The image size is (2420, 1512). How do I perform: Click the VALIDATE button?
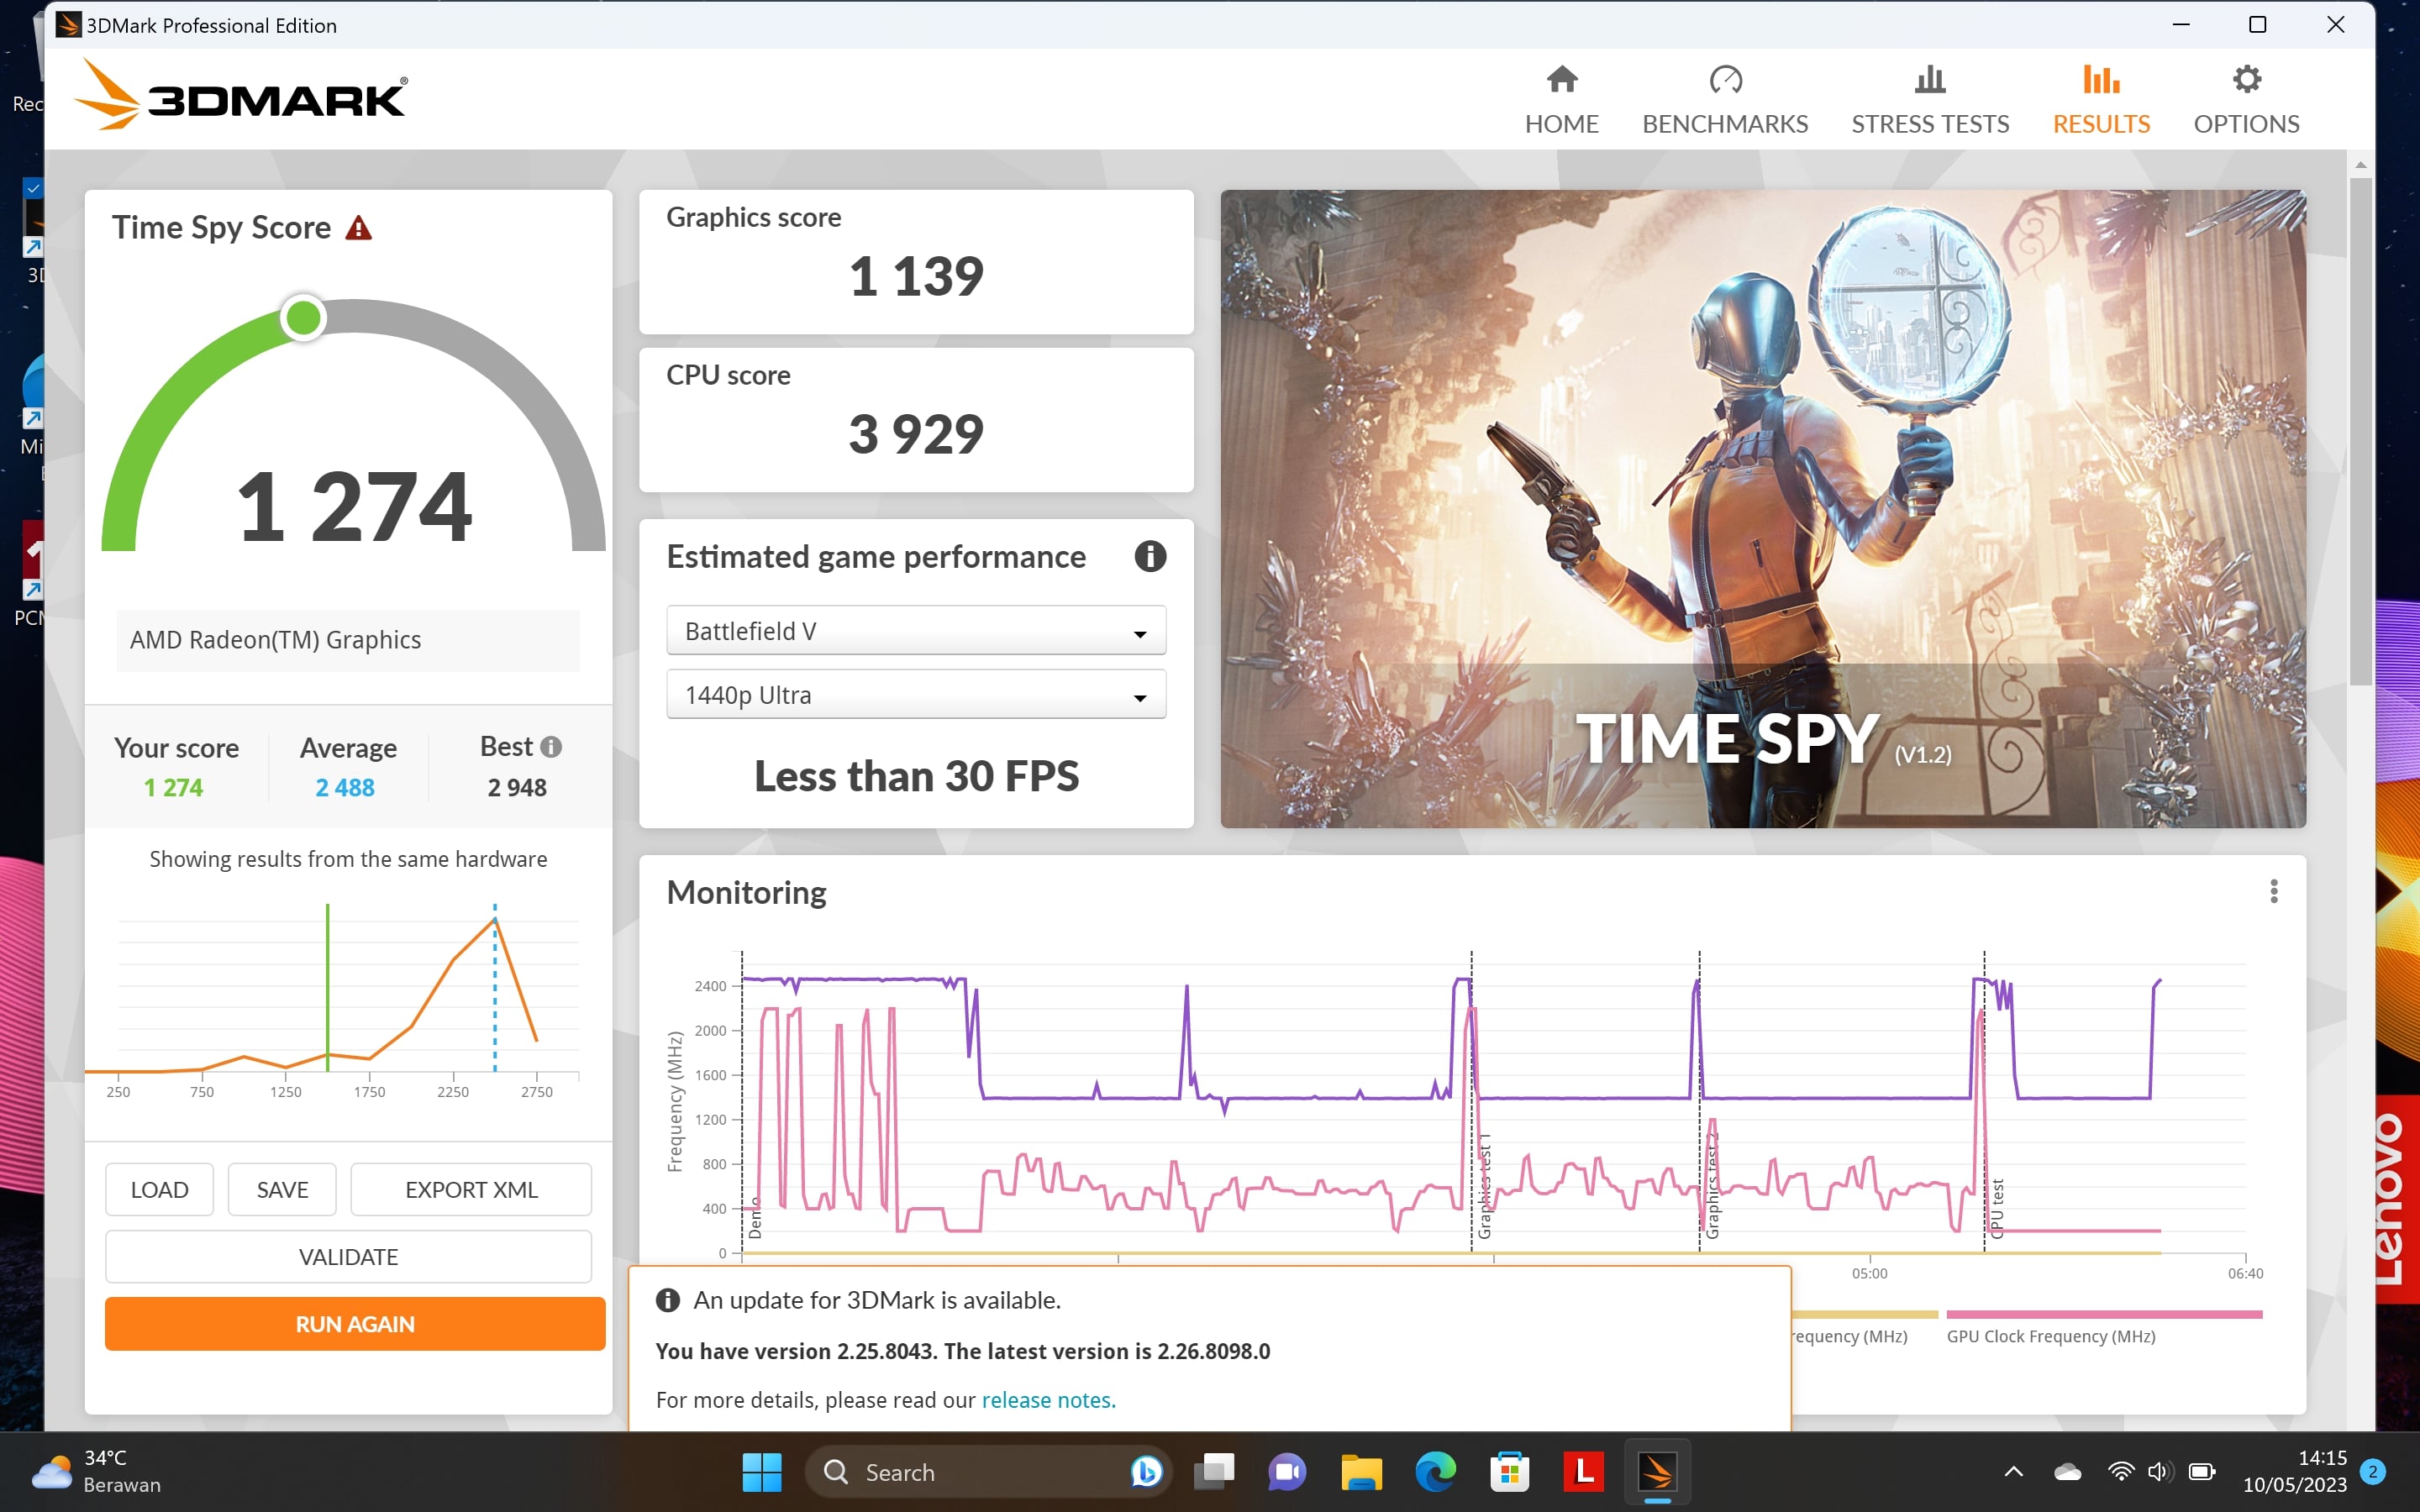(x=348, y=1256)
